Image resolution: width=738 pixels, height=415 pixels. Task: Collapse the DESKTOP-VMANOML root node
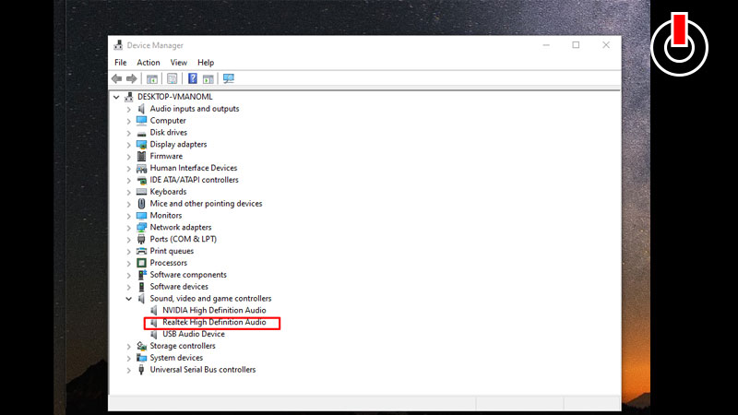tap(116, 97)
